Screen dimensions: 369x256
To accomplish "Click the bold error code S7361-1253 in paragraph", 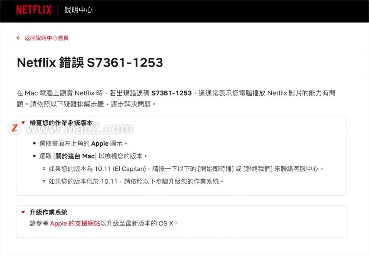I will click(x=171, y=93).
